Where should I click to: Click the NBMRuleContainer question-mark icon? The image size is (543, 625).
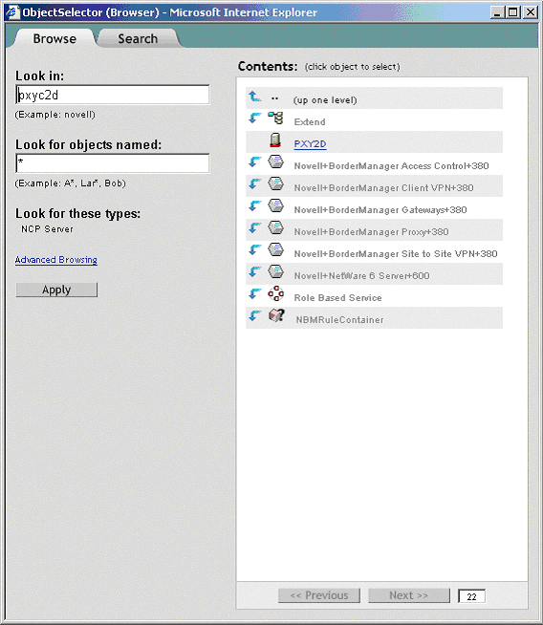(276, 315)
